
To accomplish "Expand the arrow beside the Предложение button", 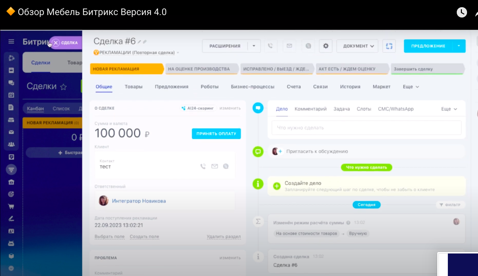I will tap(459, 46).
